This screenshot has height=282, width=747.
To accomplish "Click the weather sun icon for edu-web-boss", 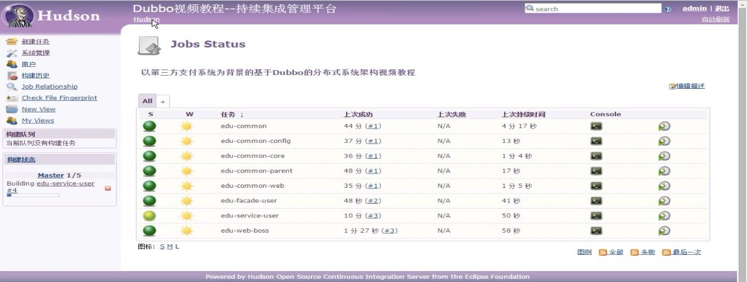I will pyautogui.click(x=187, y=231).
